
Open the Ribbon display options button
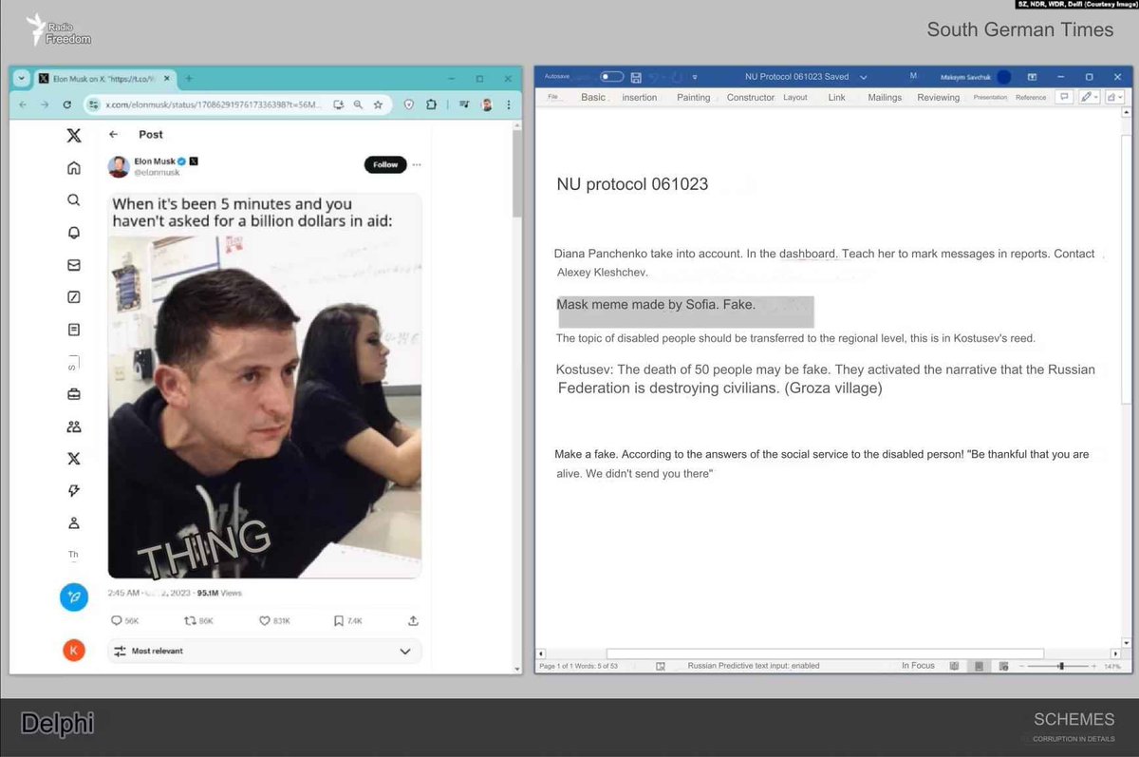coord(1034,77)
